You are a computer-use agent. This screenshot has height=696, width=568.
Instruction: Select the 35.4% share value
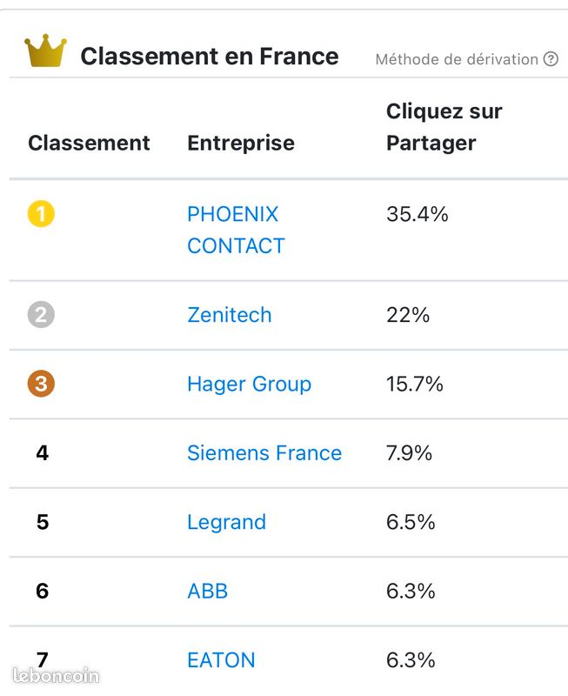[418, 214]
